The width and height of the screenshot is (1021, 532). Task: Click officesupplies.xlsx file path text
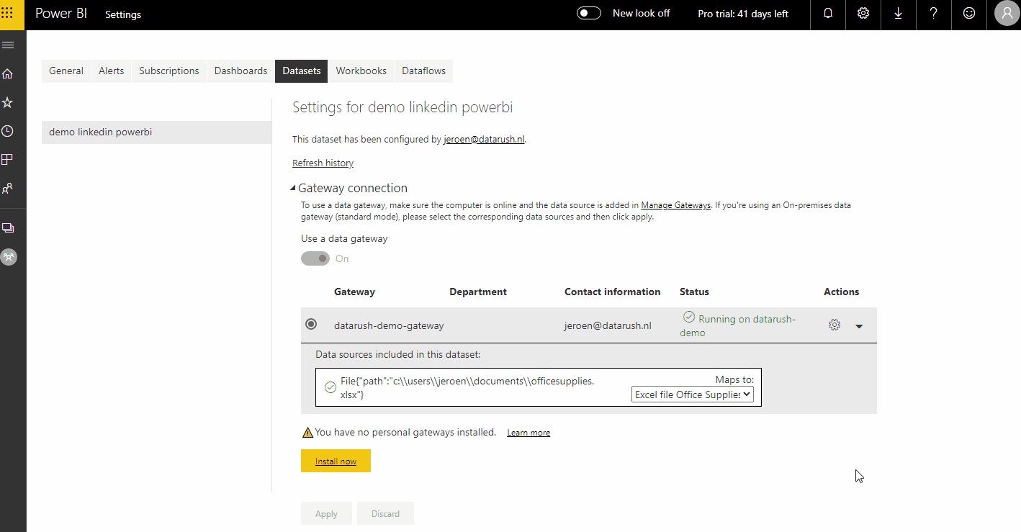[467, 387]
